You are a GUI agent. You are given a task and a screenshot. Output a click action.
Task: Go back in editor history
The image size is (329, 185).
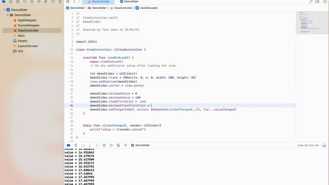[x=75, y=2]
